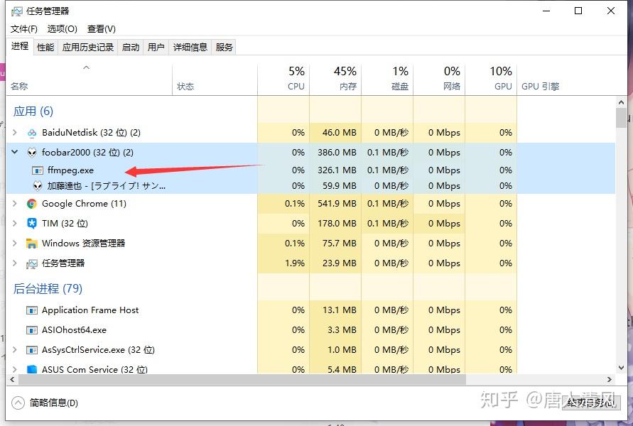
Task: Expand the BaiduNetdisk process group
Action: click(16, 133)
